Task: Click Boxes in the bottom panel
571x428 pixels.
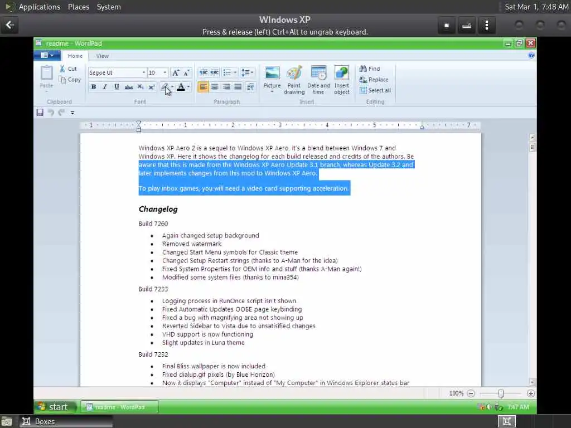Action: coord(66,421)
